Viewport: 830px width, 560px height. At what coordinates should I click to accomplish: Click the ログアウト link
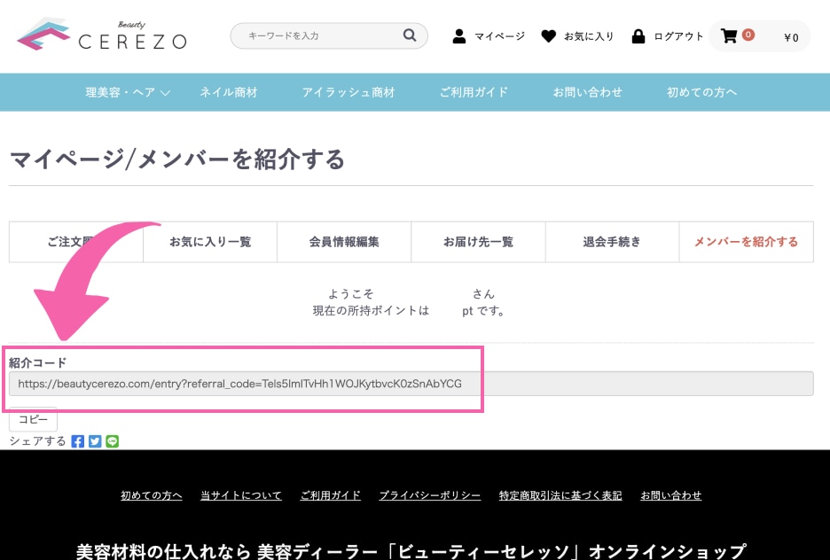678,36
